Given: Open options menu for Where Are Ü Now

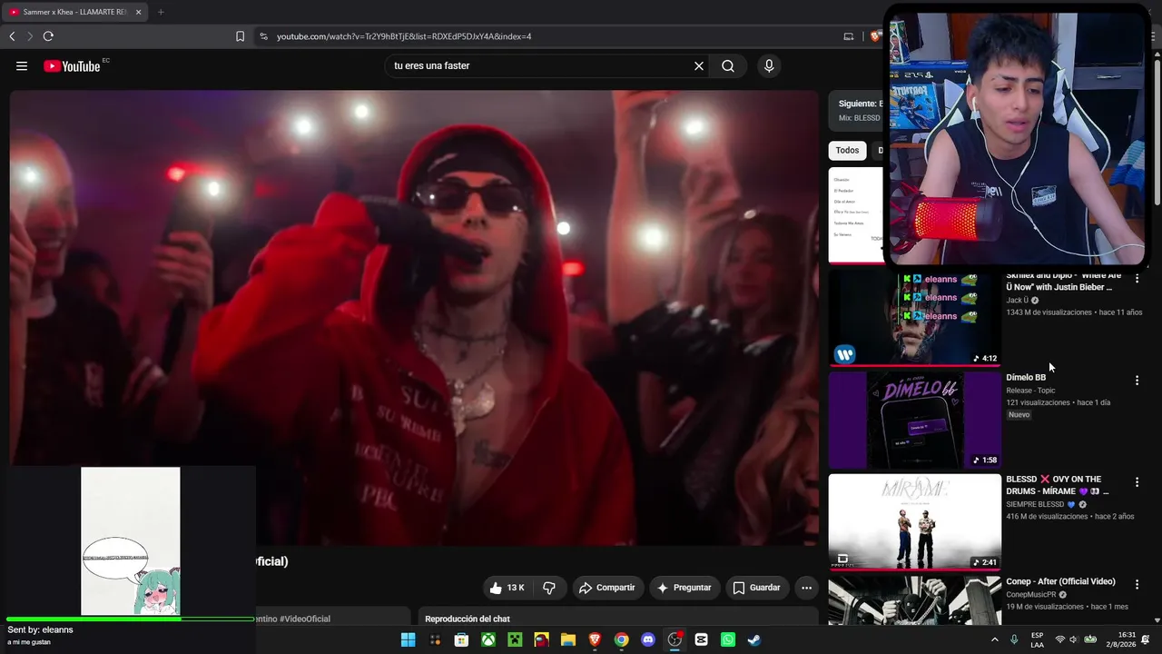Looking at the screenshot, I should coord(1137,279).
